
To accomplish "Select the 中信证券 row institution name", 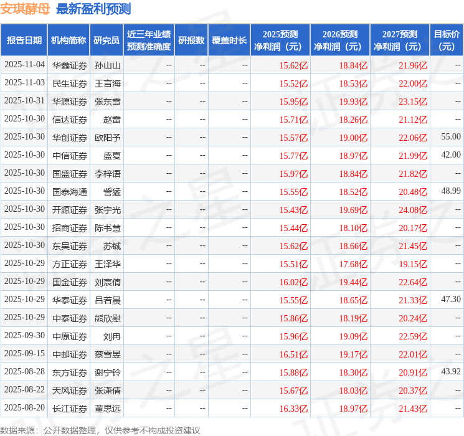I will [69, 156].
